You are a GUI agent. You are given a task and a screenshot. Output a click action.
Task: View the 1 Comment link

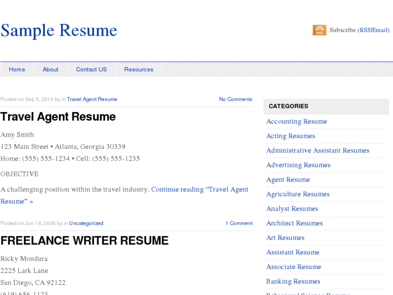(239, 223)
